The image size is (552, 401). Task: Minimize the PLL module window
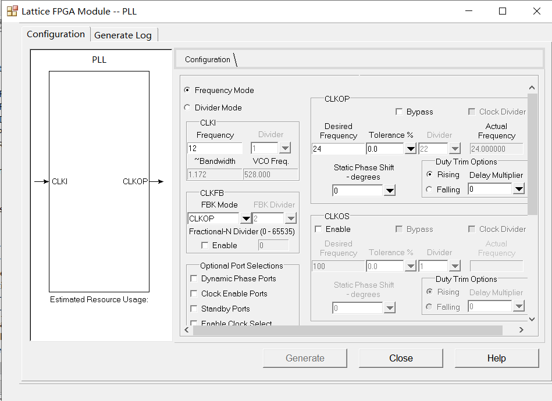(469, 11)
